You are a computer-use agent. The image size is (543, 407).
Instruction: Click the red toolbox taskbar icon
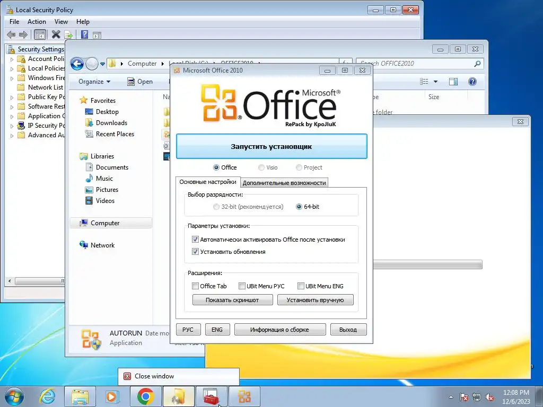[211, 396]
